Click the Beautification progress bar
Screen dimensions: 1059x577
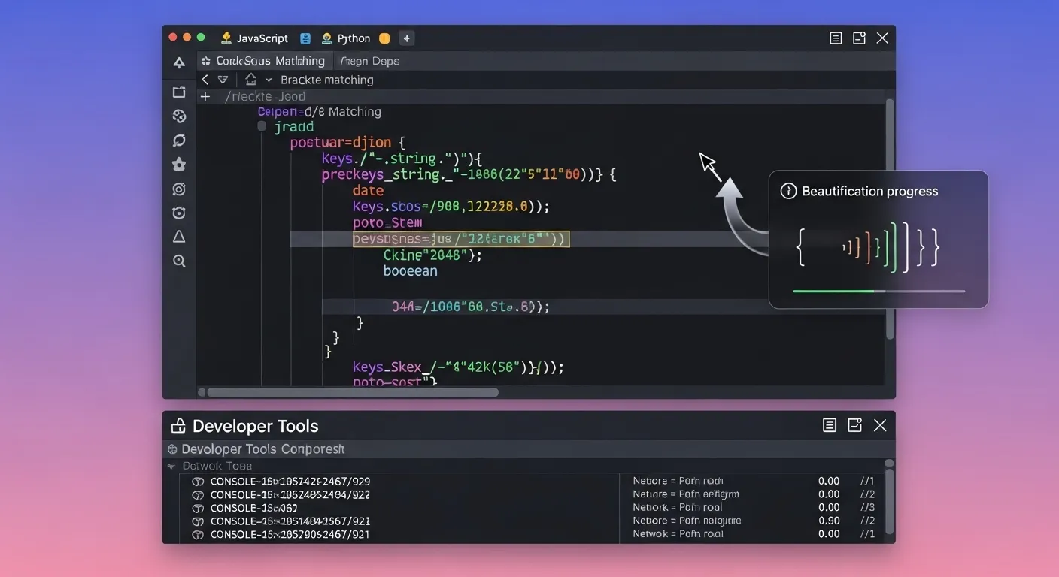(879, 291)
